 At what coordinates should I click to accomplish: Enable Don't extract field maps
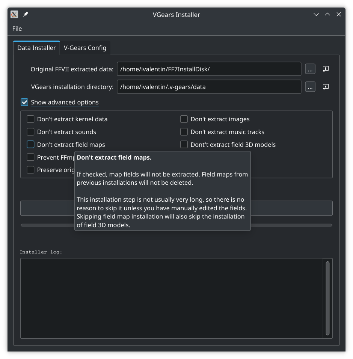point(30,145)
